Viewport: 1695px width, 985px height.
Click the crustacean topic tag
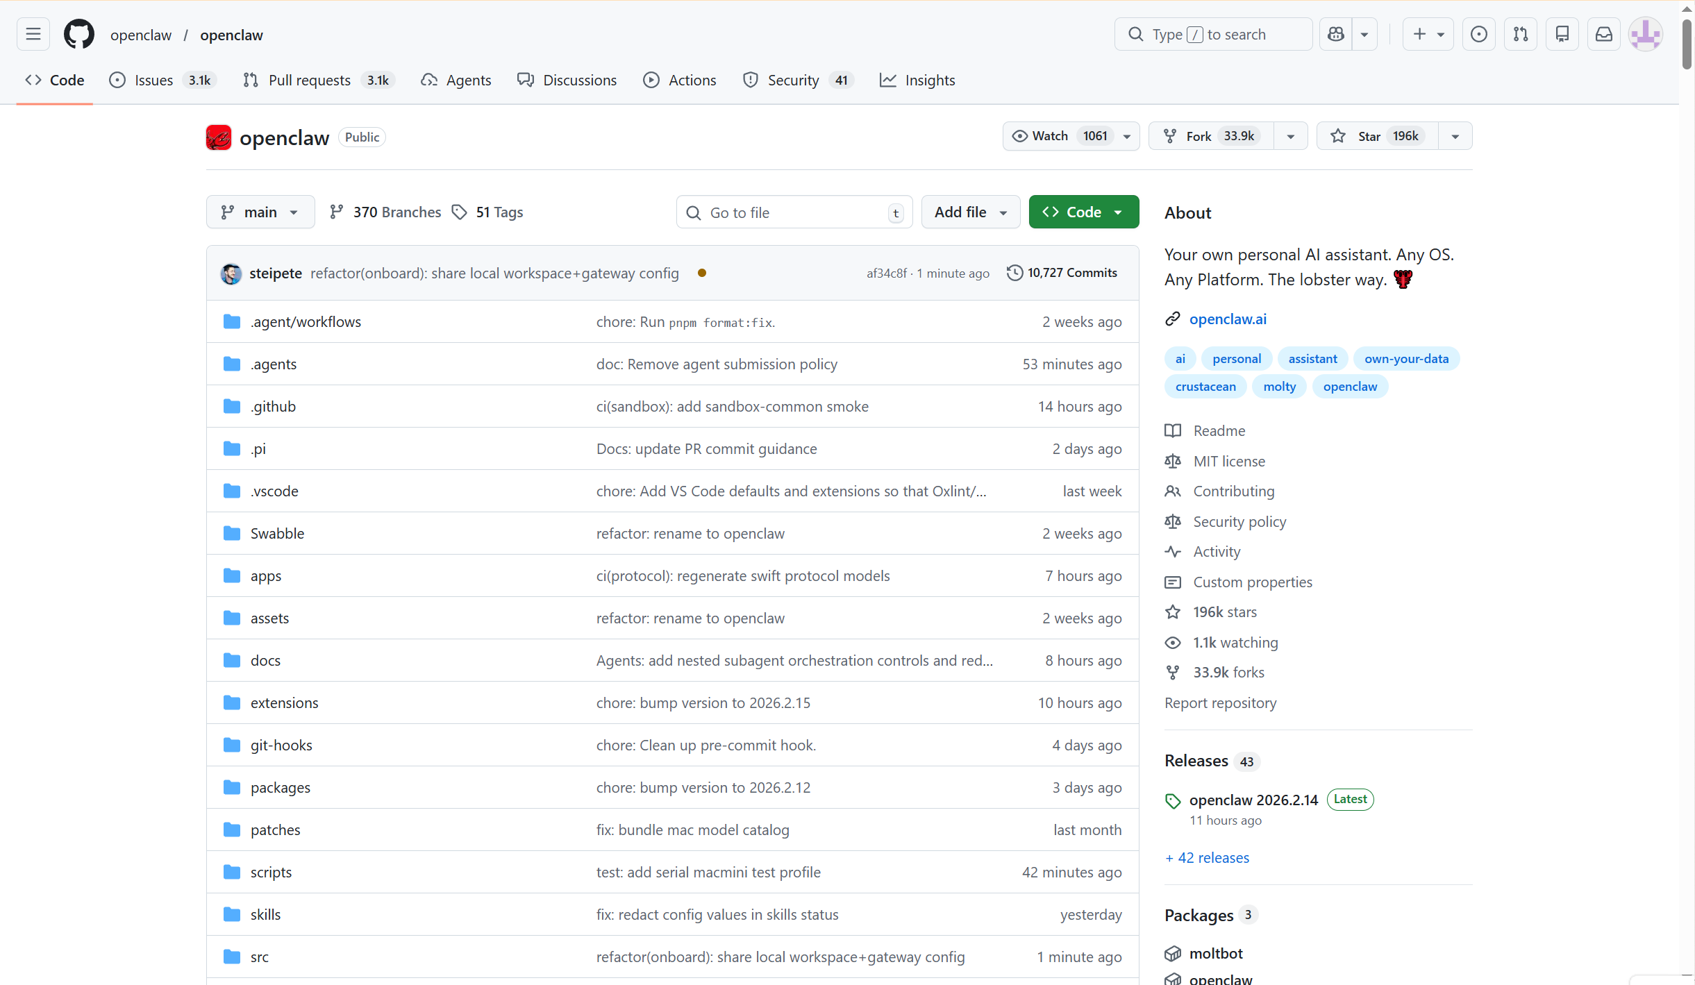tap(1205, 387)
